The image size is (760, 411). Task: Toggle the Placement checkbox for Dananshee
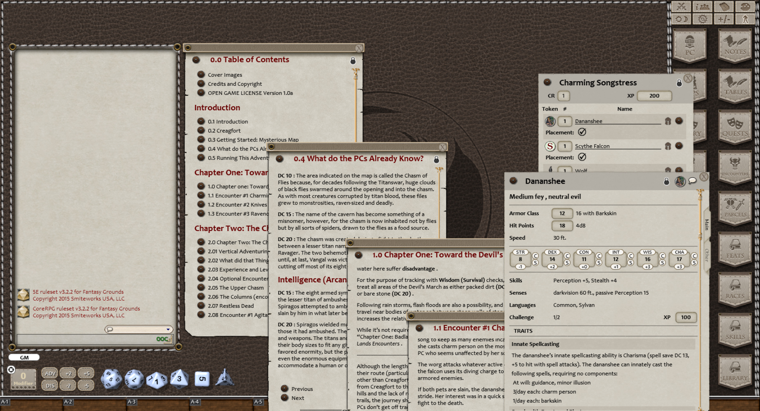(x=582, y=132)
